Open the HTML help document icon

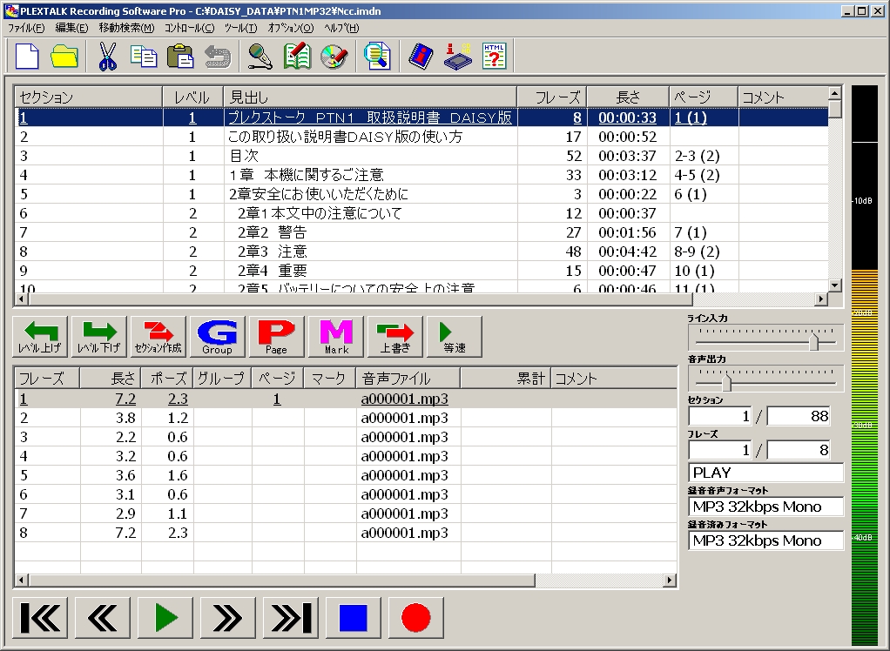click(x=495, y=57)
